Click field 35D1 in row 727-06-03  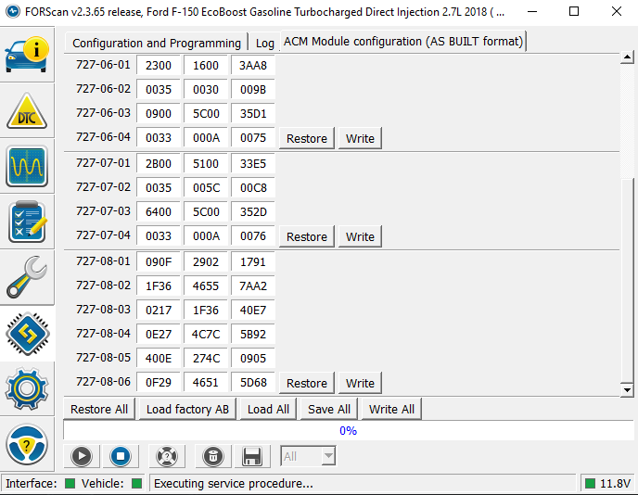coord(252,113)
